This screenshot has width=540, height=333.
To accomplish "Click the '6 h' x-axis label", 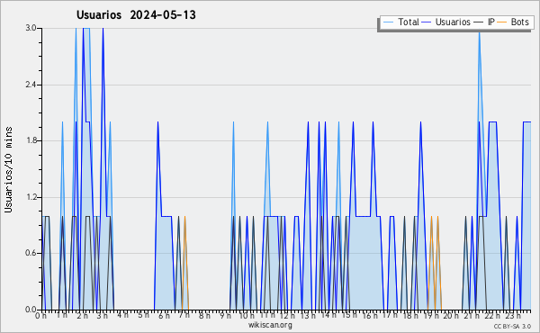I will pos(164,315).
